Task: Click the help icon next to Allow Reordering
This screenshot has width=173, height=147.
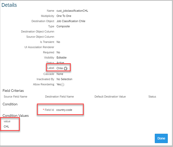Action: 63,85
